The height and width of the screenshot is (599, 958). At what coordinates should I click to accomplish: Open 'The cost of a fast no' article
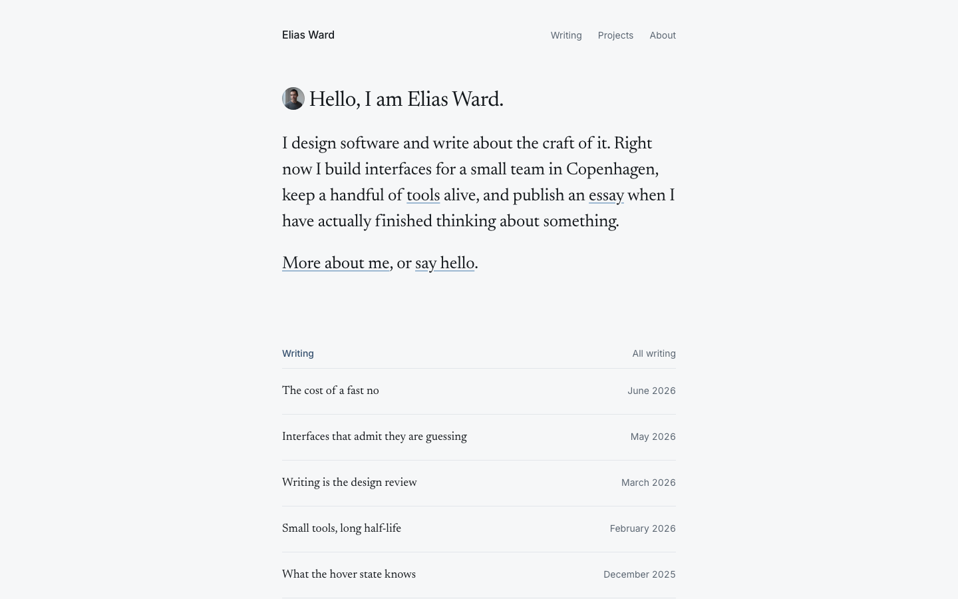pos(331,391)
